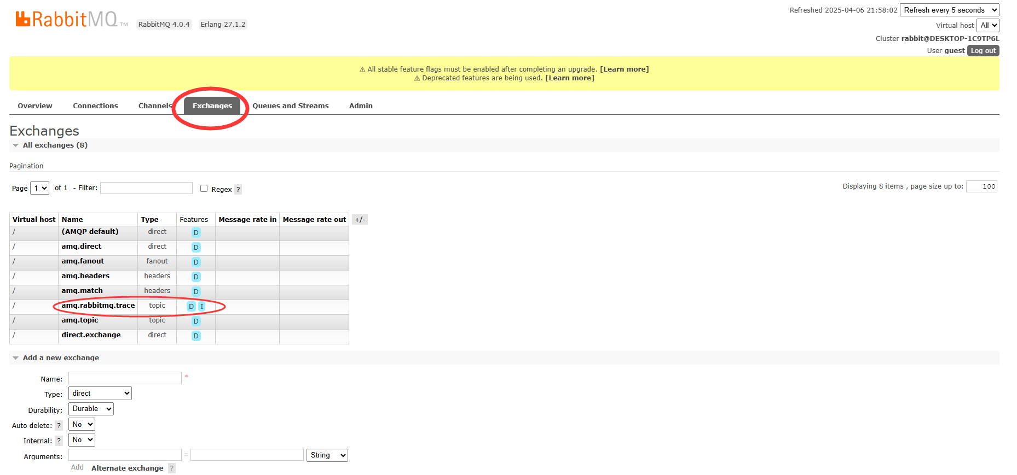This screenshot has height=475, width=1017.
Task: Open the amq.direct exchange
Action: click(81, 246)
